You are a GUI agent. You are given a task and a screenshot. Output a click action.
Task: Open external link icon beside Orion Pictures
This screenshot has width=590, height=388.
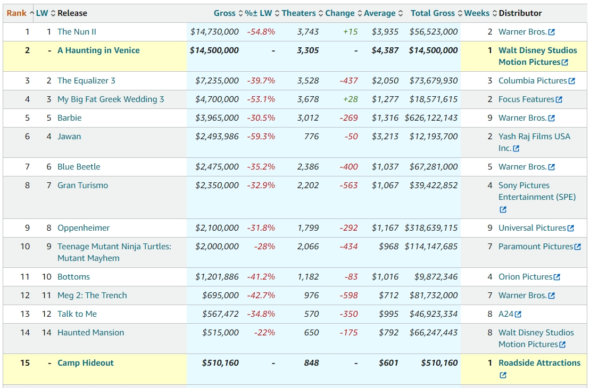tap(557, 277)
